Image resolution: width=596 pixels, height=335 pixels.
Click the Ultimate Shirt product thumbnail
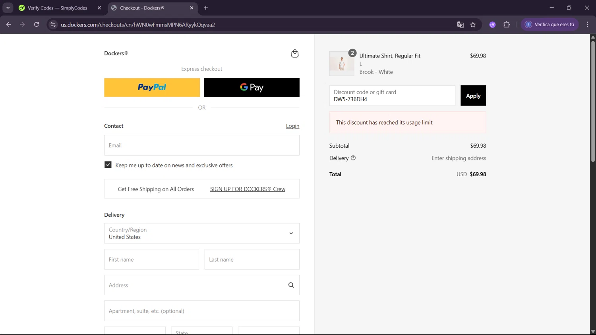(x=342, y=64)
